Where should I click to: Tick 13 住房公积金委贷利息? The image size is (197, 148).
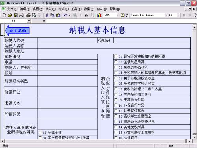(x=116, y=122)
